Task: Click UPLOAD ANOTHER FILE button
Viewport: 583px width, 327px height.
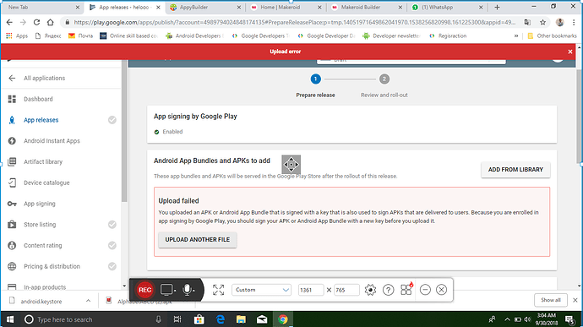Action: [198, 240]
